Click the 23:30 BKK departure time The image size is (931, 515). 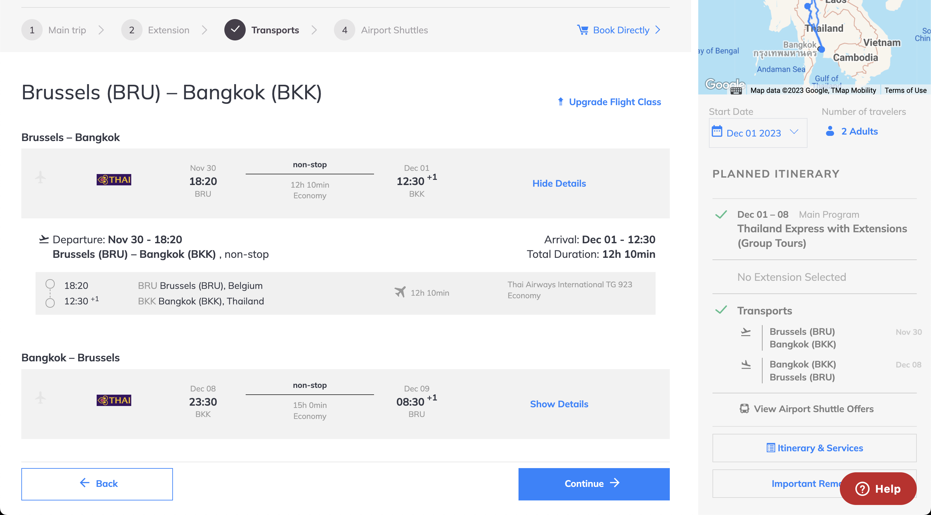pyautogui.click(x=203, y=401)
